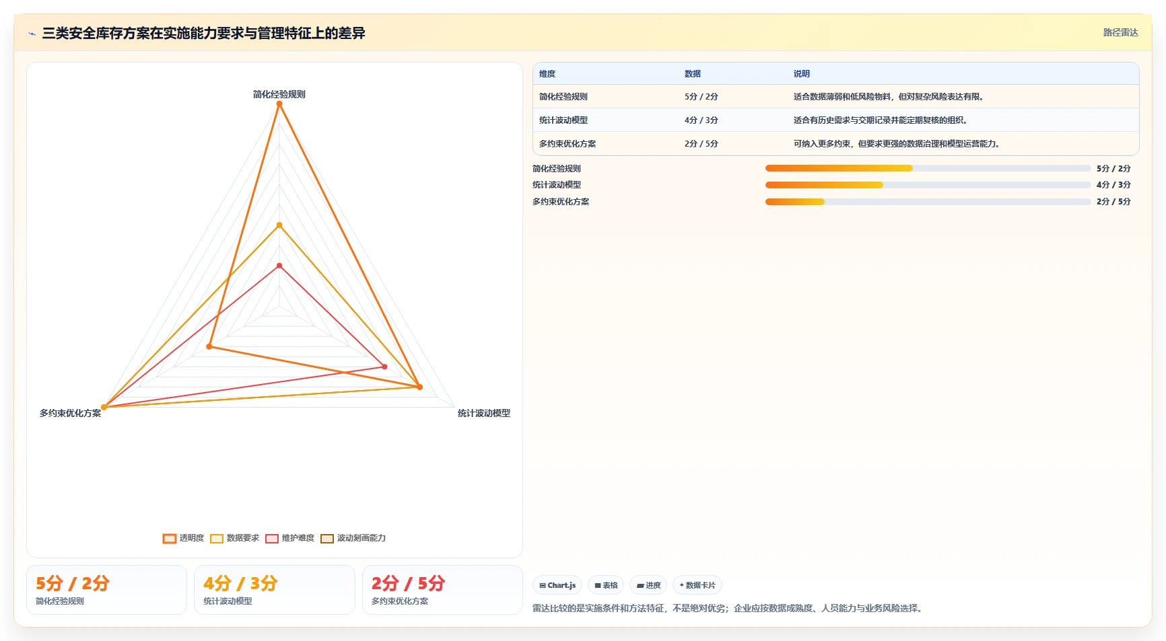Viewport: 1166px width, 641px height.
Task: Toggle the 波动刻画能力 legend entry
Action: (x=353, y=538)
